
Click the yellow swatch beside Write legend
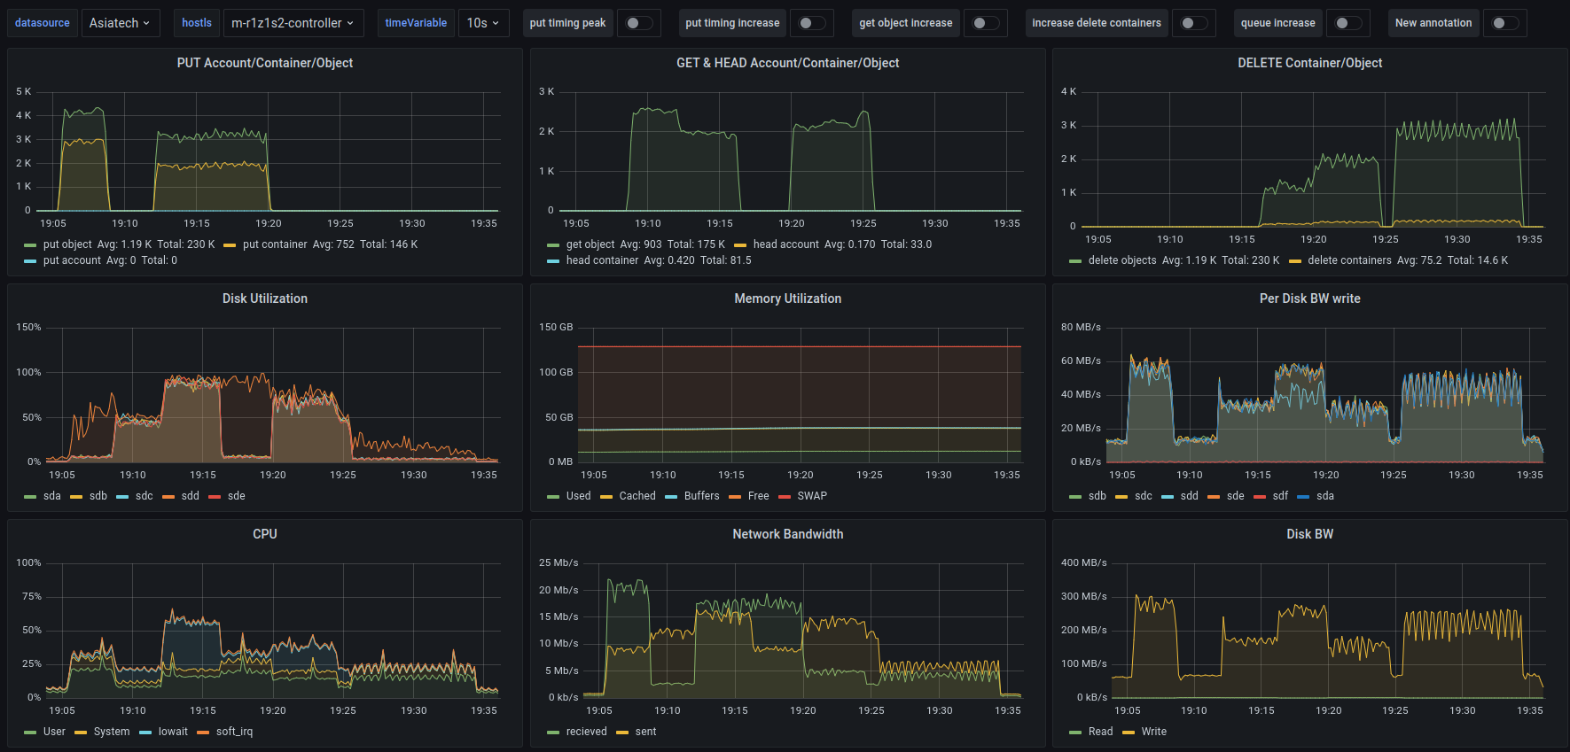click(1129, 733)
